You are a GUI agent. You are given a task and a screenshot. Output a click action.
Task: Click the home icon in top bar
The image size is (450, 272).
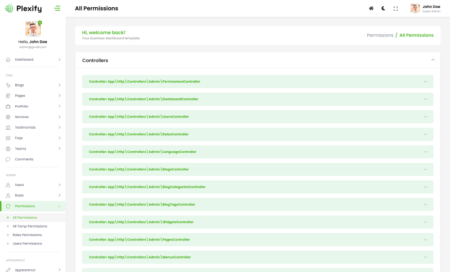tap(371, 8)
